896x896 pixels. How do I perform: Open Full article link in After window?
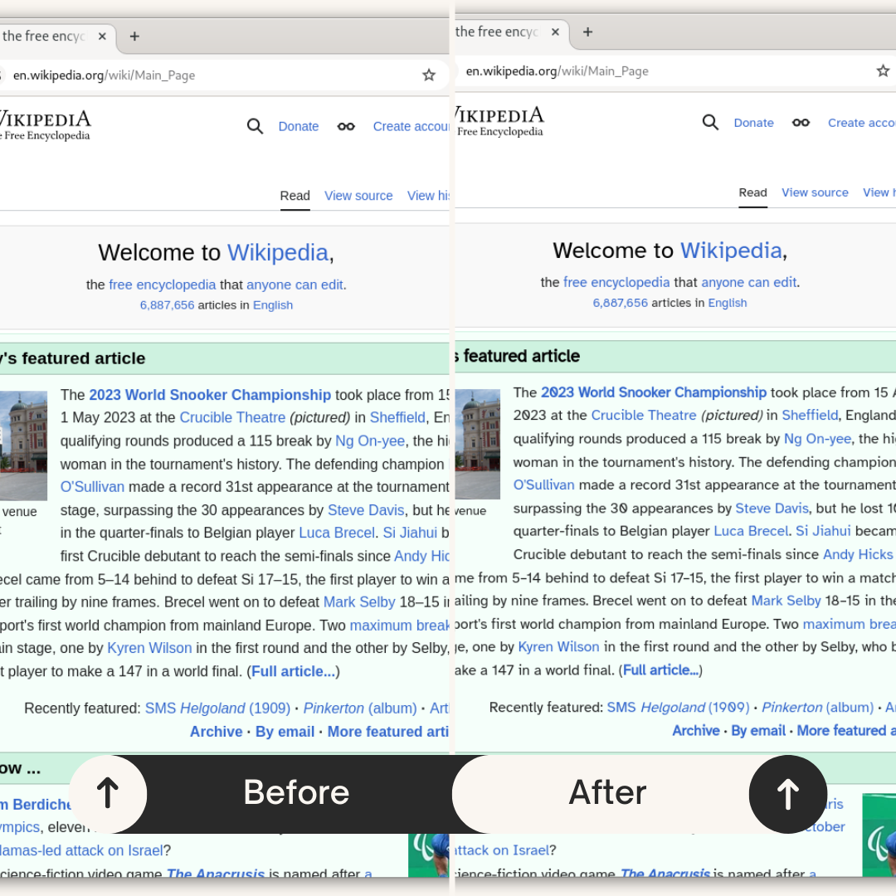pyautogui.click(x=660, y=670)
